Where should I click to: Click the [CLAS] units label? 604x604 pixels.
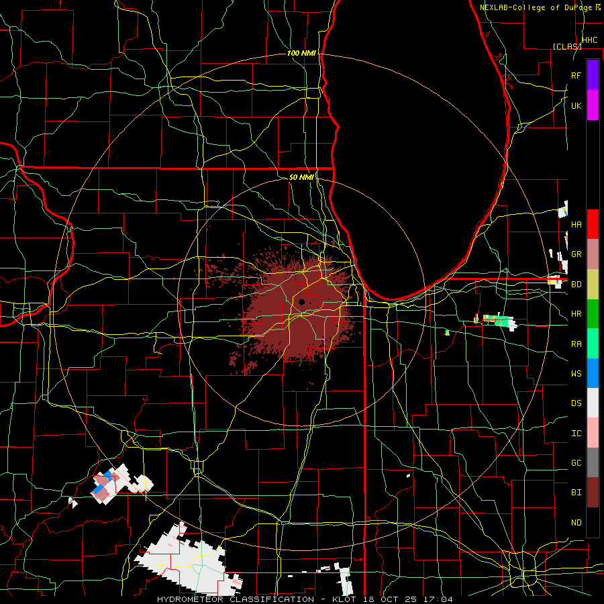(x=567, y=46)
